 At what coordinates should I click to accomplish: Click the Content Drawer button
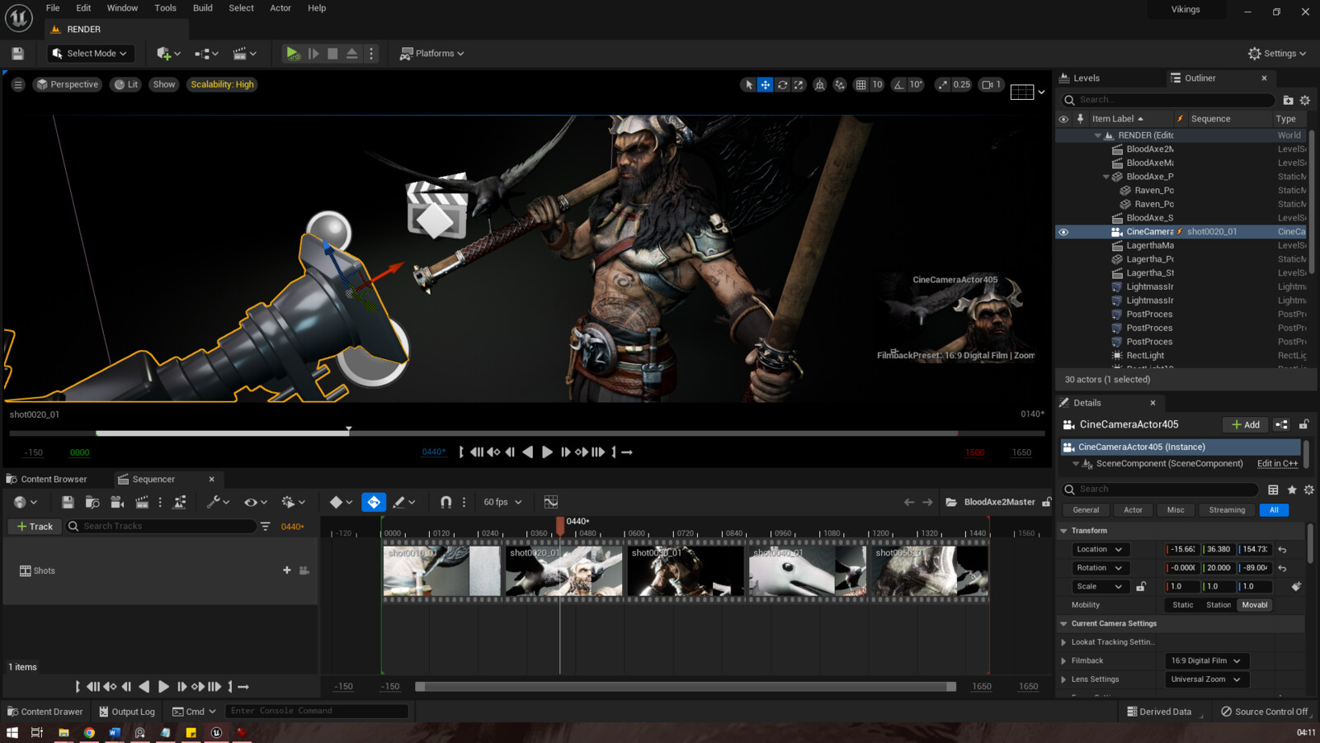point(45,712)
